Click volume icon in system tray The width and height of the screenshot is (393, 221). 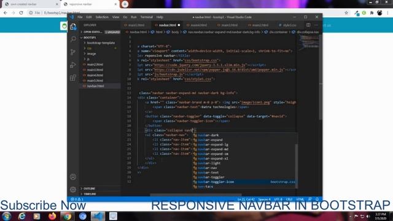point(368,216)
